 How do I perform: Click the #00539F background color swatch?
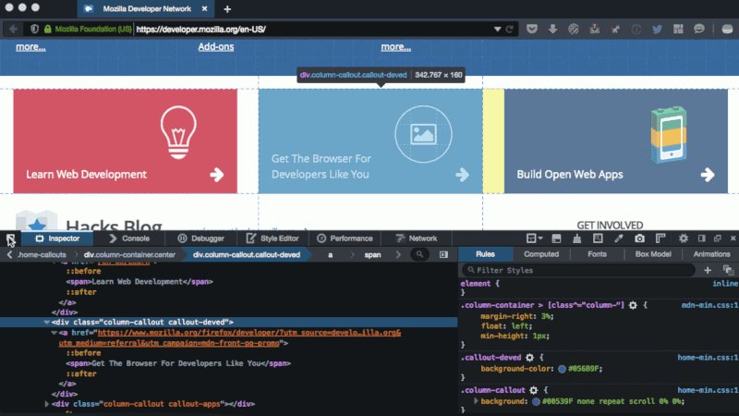click(536, 401)
